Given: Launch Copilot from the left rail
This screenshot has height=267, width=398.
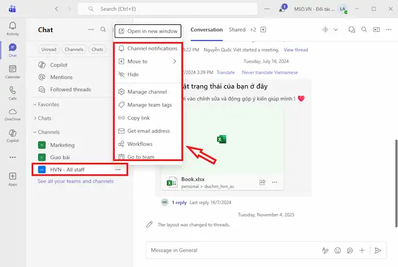Looking at the screenshot, I should click(13, 135).
